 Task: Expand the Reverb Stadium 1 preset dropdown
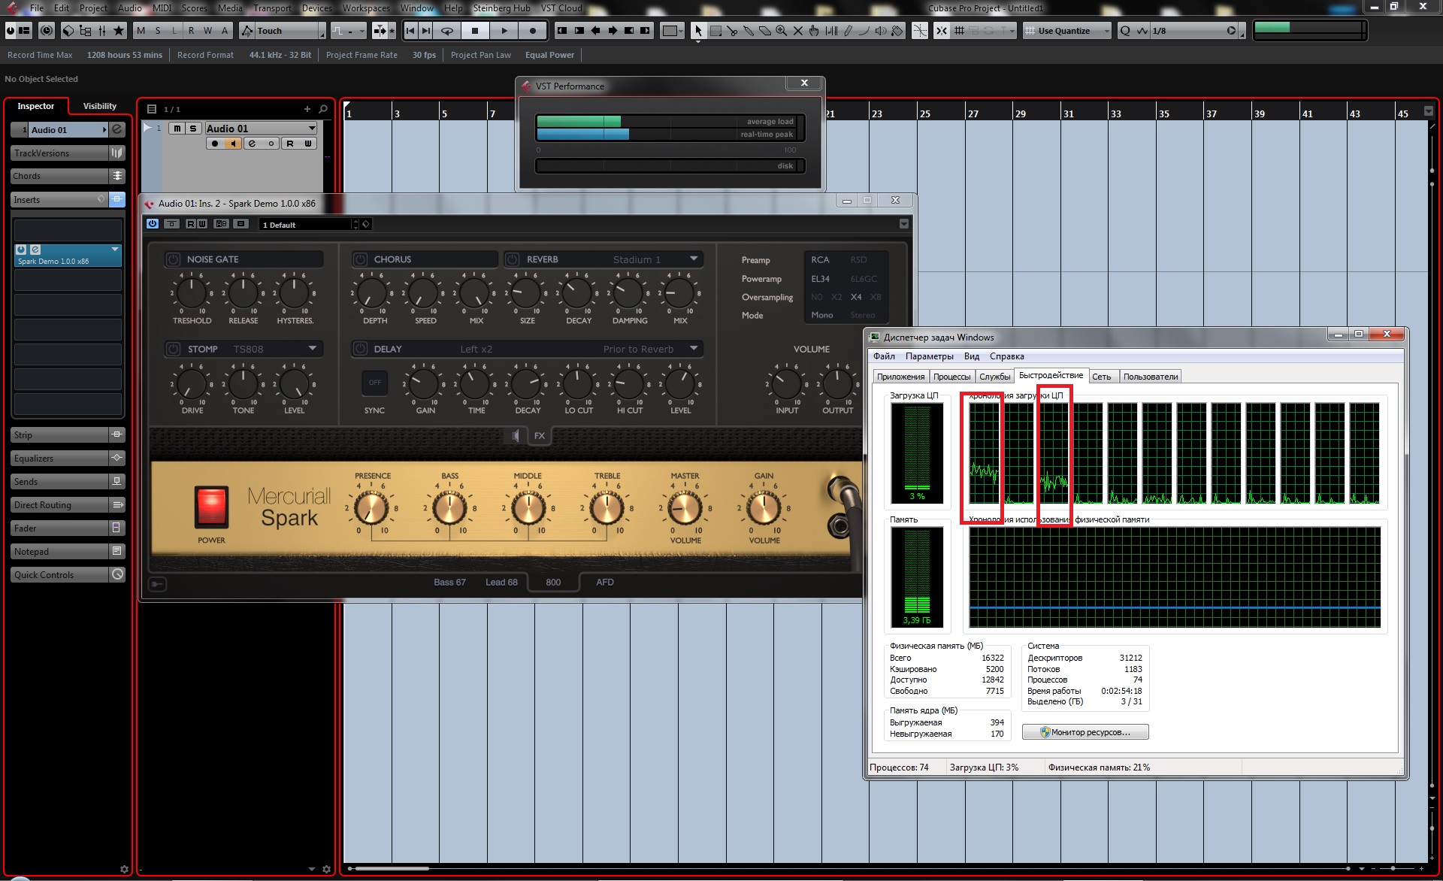(x=694, y=259)
